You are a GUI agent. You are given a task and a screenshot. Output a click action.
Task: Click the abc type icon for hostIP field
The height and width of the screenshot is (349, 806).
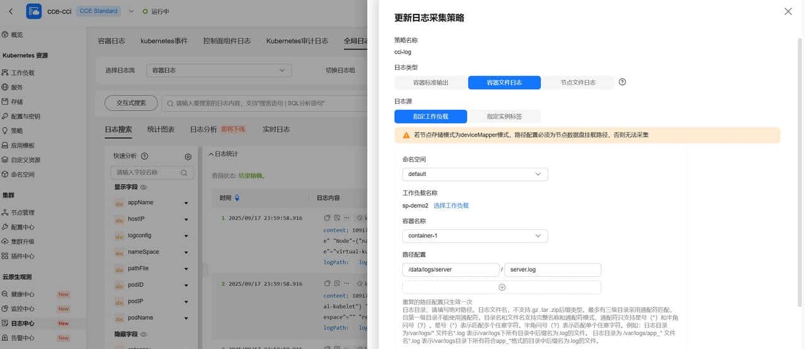119,219
